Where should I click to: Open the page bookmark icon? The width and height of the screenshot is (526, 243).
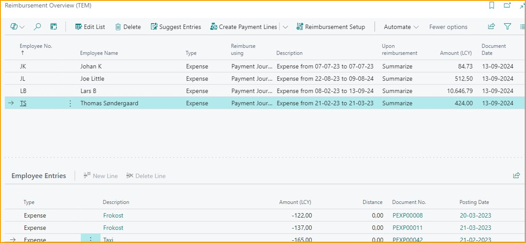[x=492, y=6]
